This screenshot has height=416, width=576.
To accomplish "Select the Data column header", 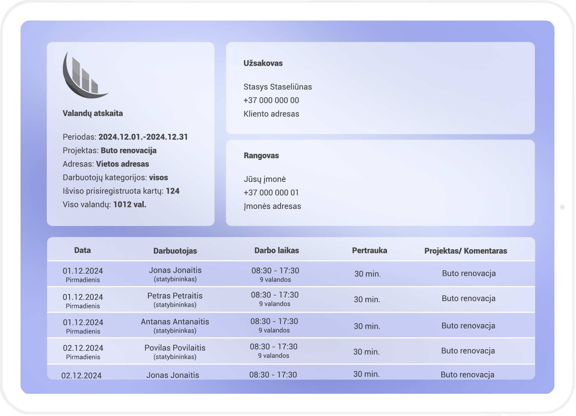I will 82,251.
